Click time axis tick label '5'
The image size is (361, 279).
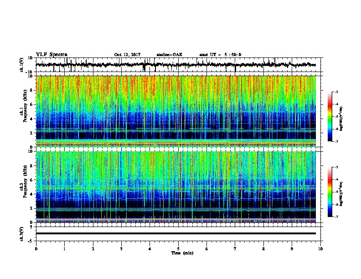coord(178,249)
